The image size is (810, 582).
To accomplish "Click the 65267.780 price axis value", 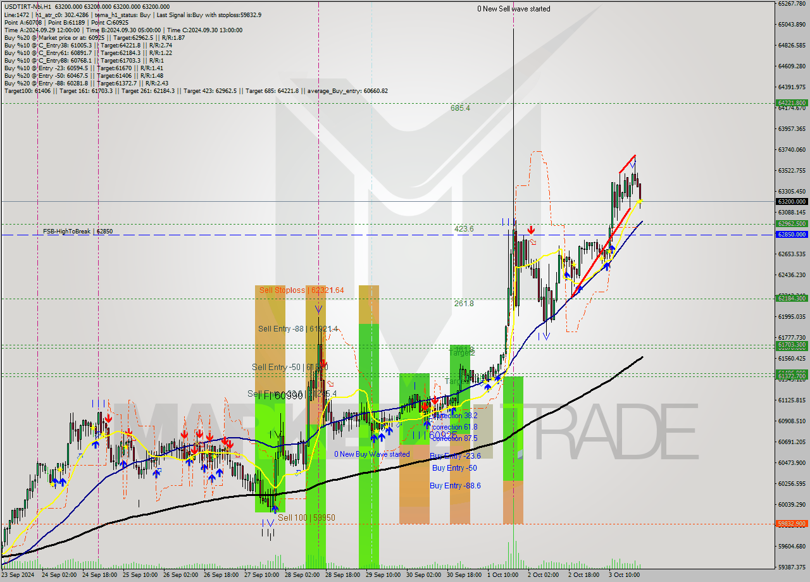I will pyautogui.click(x=792, y=4).
